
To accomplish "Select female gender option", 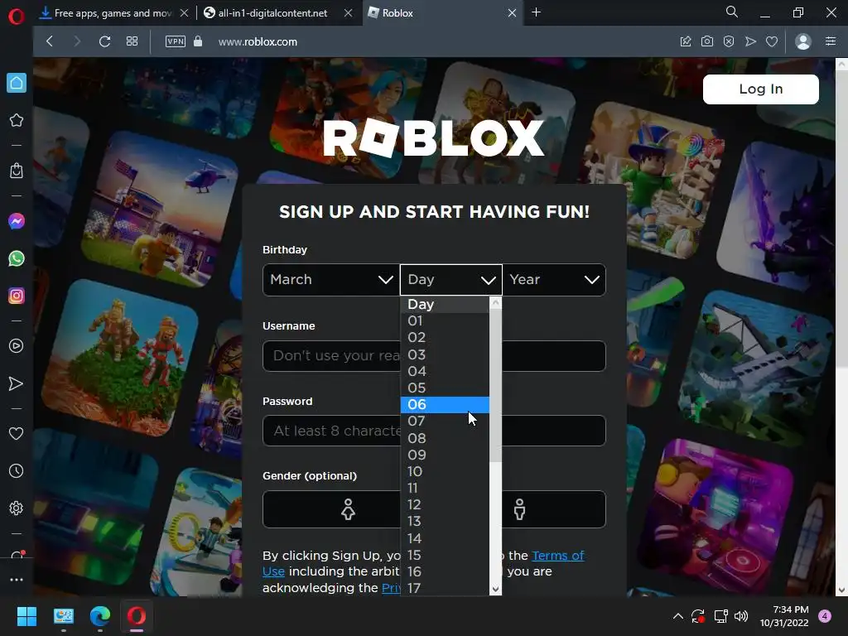I will coord(348,509).
